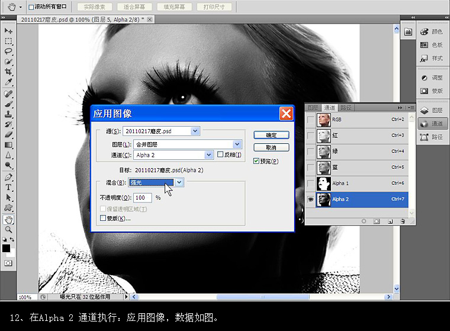
Task: Expand the toolbox double-arrow
Action: click(x=3, y=18)
